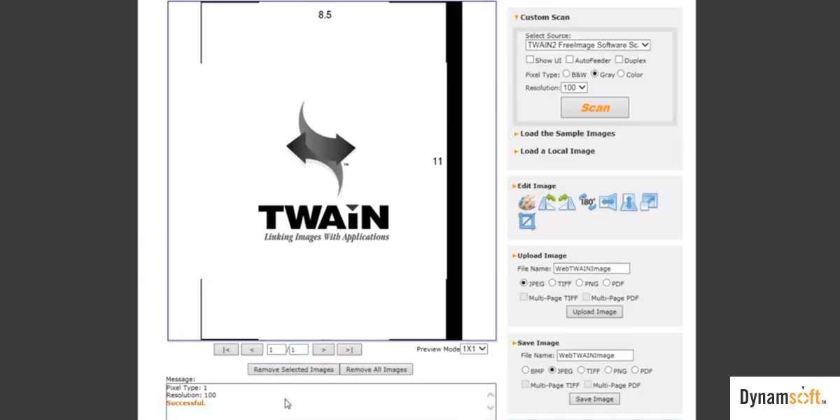Rotate the image right
Screen dimensions: 840x420
[566, 203]
